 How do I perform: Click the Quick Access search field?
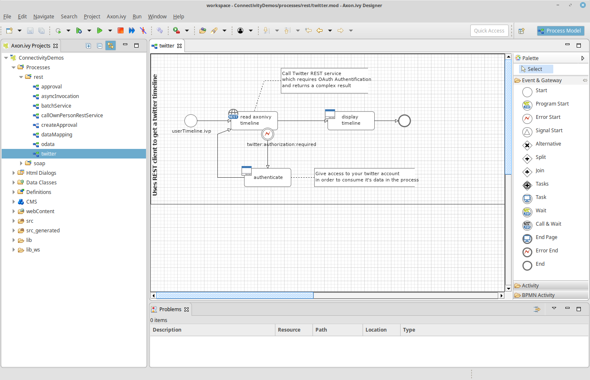click(489, 31)
